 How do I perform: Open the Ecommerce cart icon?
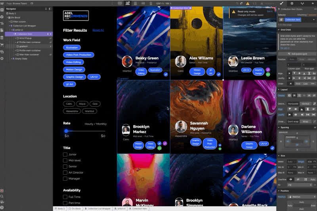(x=2, y=44)
